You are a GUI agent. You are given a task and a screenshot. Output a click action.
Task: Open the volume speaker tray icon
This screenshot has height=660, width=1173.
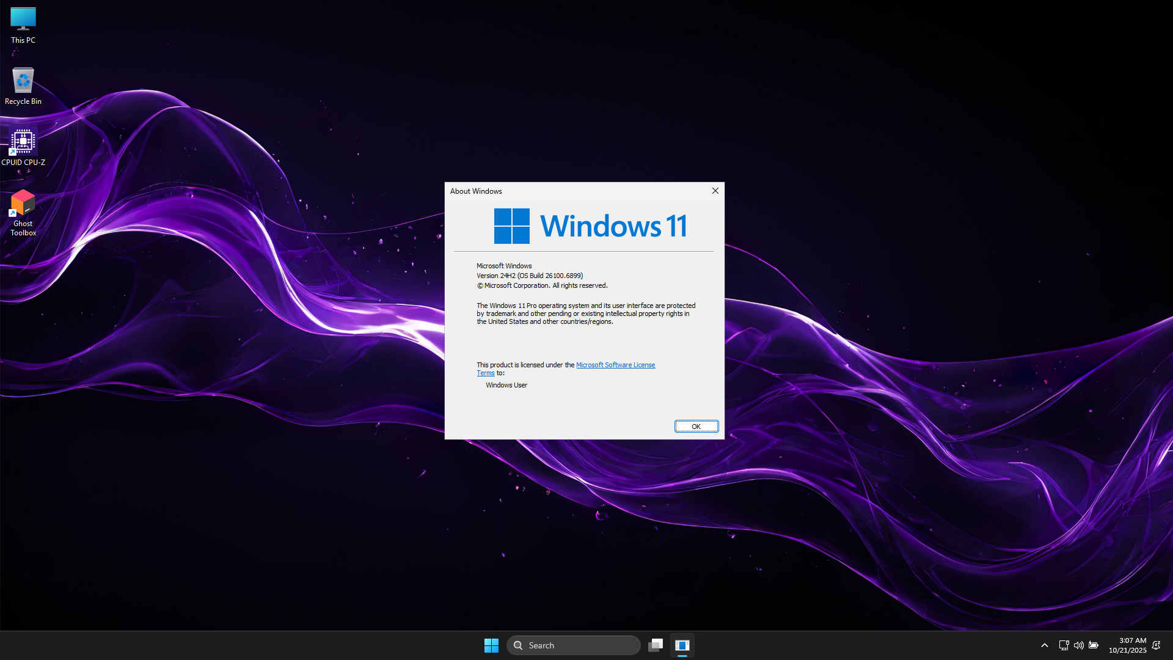tap(1079, 645)
